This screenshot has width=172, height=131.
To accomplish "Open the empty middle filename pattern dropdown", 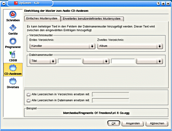I will point(96,61).
